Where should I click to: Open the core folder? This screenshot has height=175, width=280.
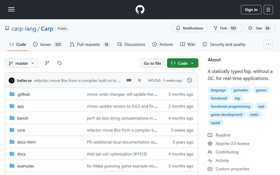pos(21,130)
